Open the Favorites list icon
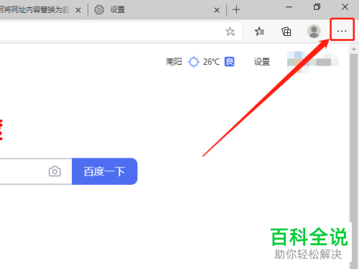359x269 pixels. tap(259, 32)
